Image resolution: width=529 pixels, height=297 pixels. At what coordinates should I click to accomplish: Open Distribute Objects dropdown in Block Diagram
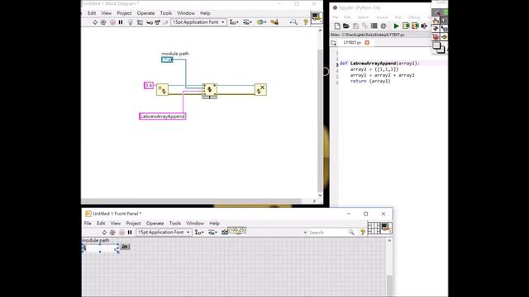tap(247, 22)
